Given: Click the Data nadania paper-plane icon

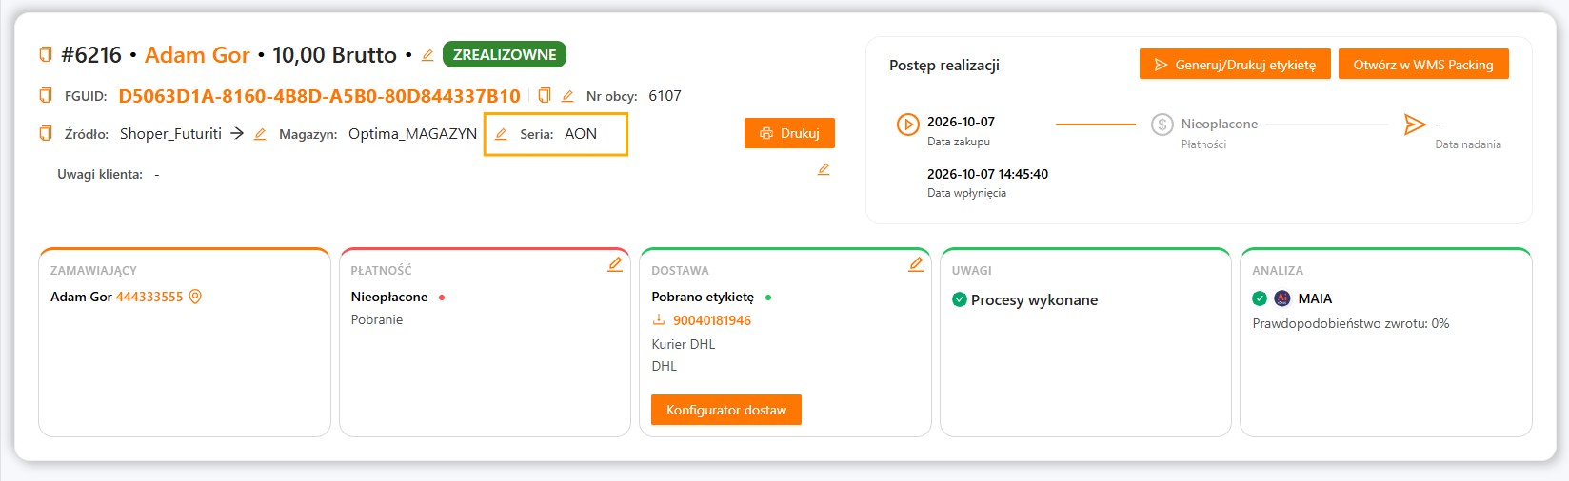Looking at the screenshot, I should coord(1415,125).
